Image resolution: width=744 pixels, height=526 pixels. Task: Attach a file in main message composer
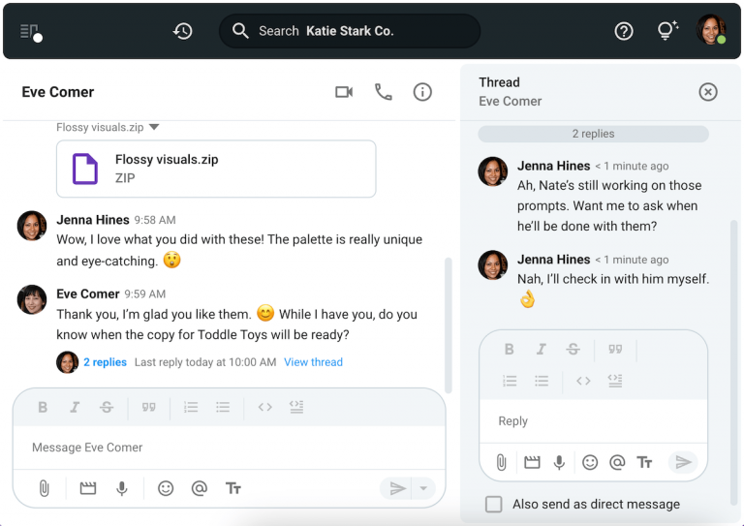click(44, 488)
